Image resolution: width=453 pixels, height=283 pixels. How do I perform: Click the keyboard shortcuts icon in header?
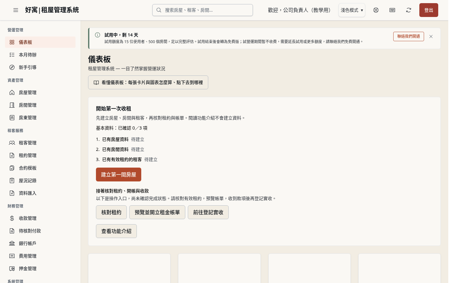point(392,10)
